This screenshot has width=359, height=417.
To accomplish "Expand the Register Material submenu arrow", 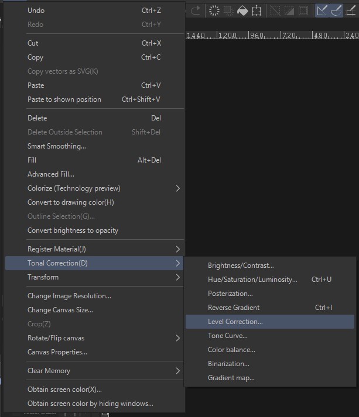I will (x=178, y=249).
